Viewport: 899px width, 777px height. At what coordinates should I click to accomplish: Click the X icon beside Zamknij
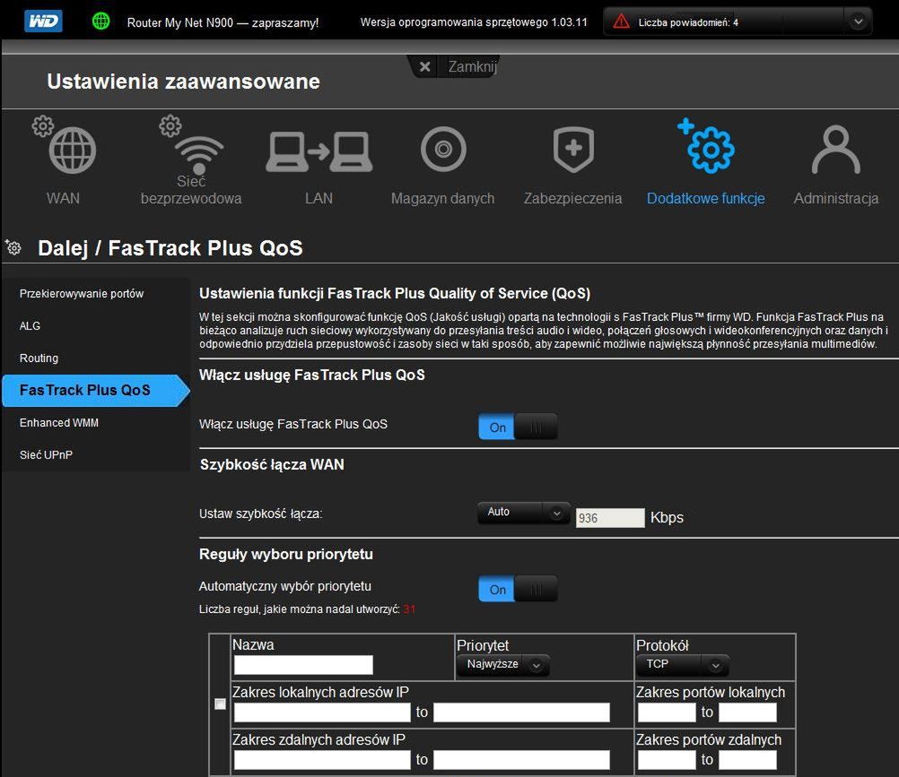tap(425, 67)
